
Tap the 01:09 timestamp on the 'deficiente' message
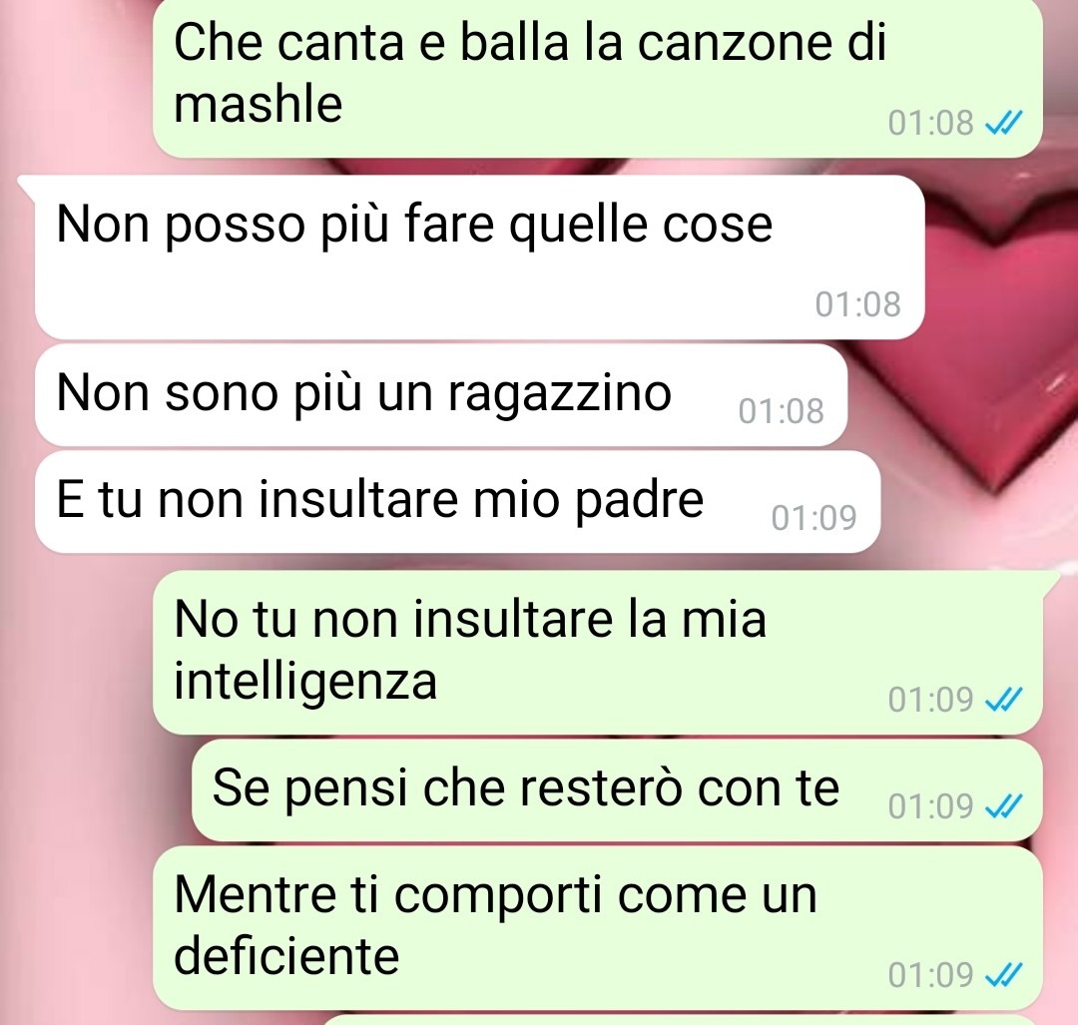[x=931, y=975]
